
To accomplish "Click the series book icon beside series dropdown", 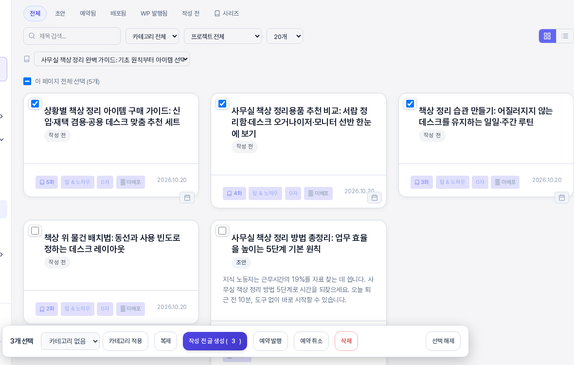I will (x=27, y=59).
